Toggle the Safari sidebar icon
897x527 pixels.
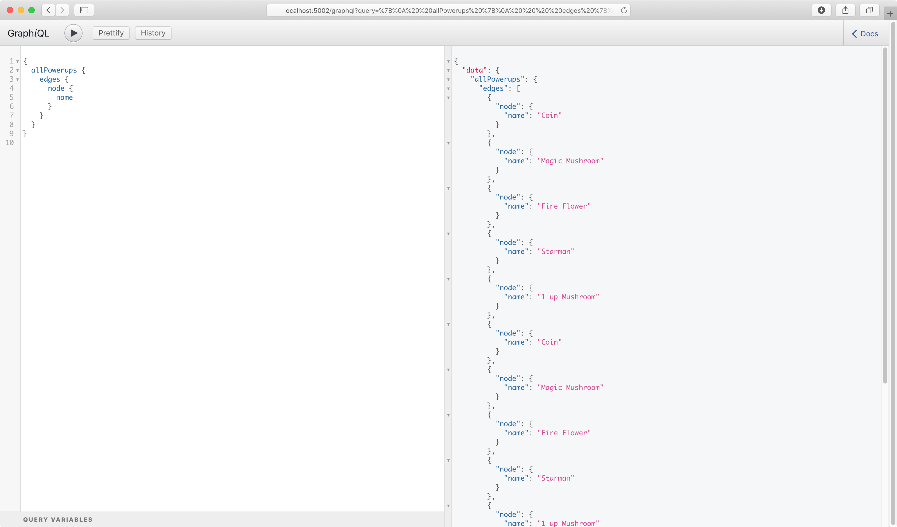84,10
